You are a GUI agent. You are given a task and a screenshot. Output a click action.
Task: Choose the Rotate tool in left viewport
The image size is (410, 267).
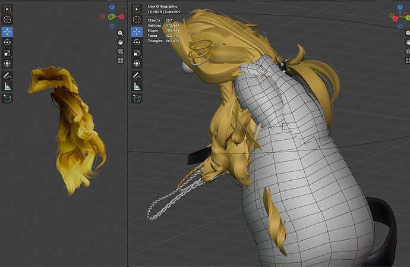click(x=7, y=42)
